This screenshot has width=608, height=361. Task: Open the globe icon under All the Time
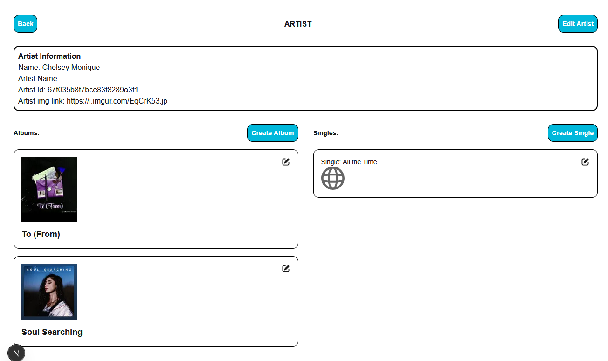point(333,178)
